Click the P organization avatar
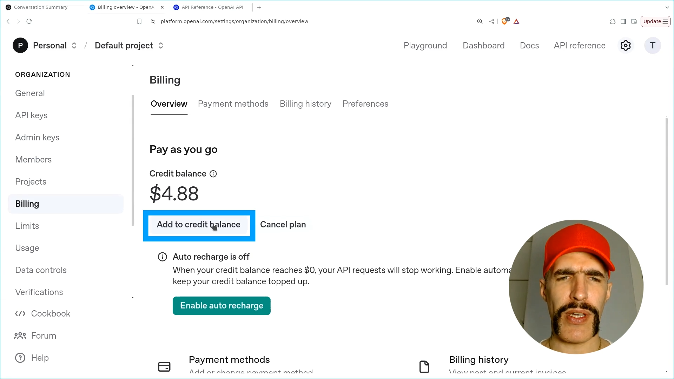674x379 pixels. click(20, 46)
